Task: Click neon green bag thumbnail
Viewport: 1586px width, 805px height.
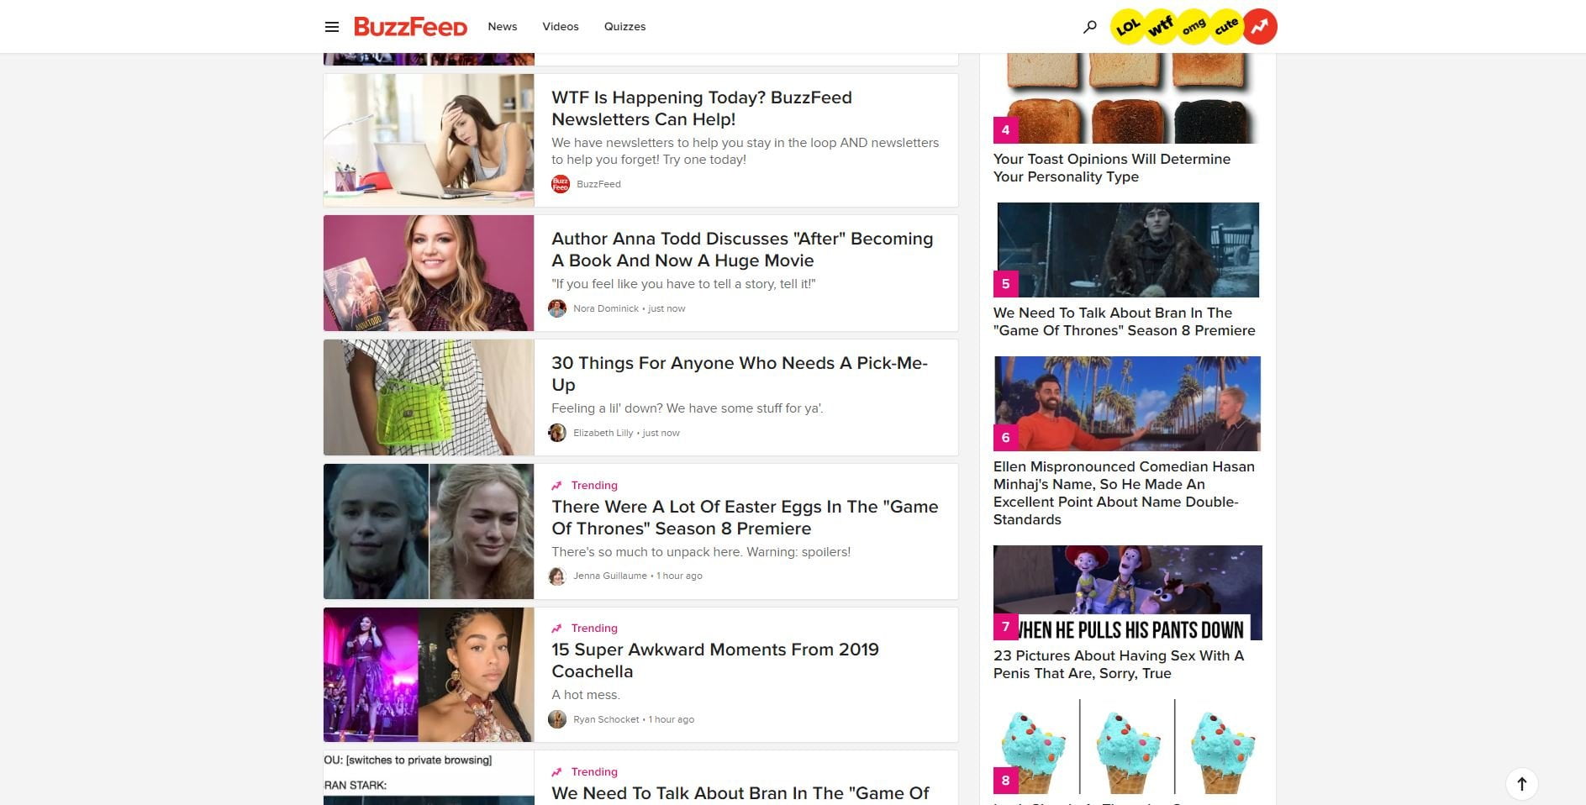Action: click(429, 397)
